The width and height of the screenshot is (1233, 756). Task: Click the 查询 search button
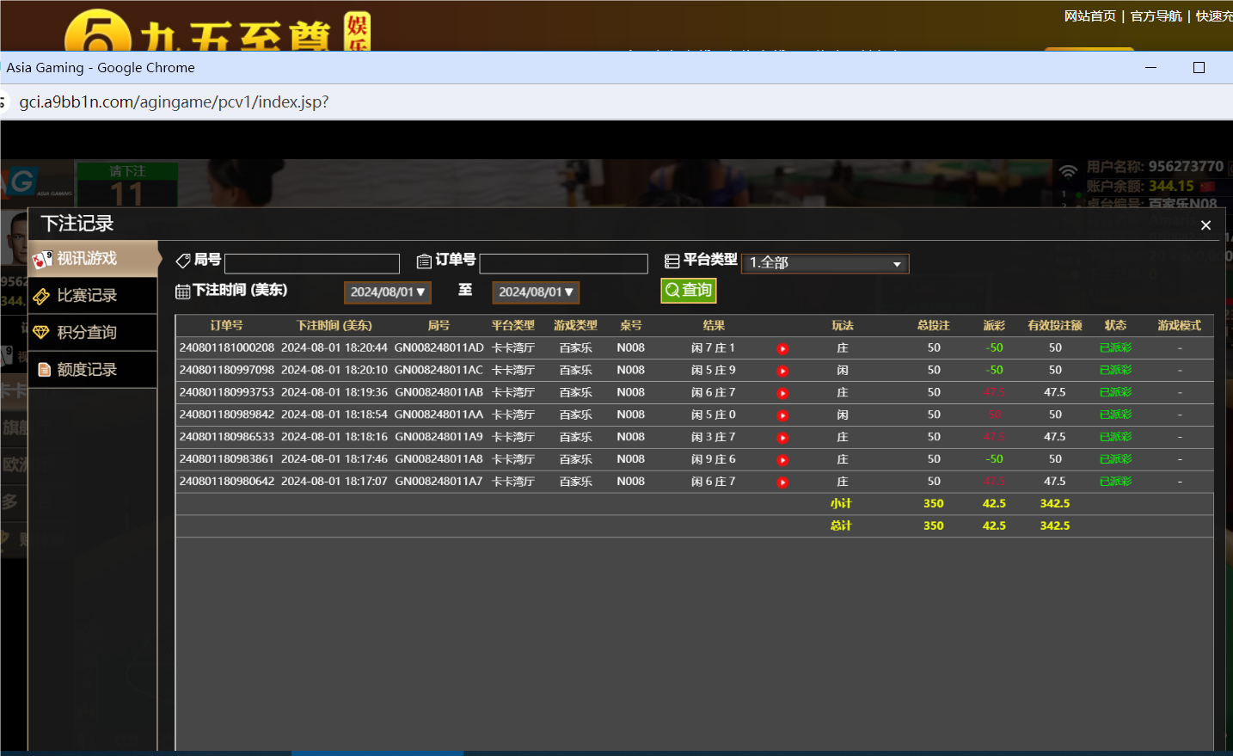tap(688, 291)
